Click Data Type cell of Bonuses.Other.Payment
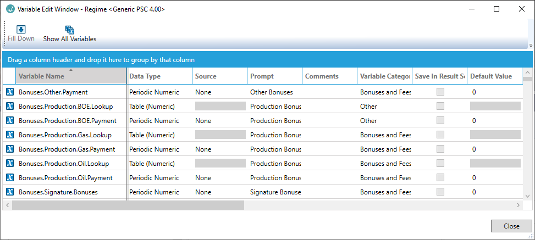Screen dimensions: 535x240 pyautogui.click(x=159, y=92)
